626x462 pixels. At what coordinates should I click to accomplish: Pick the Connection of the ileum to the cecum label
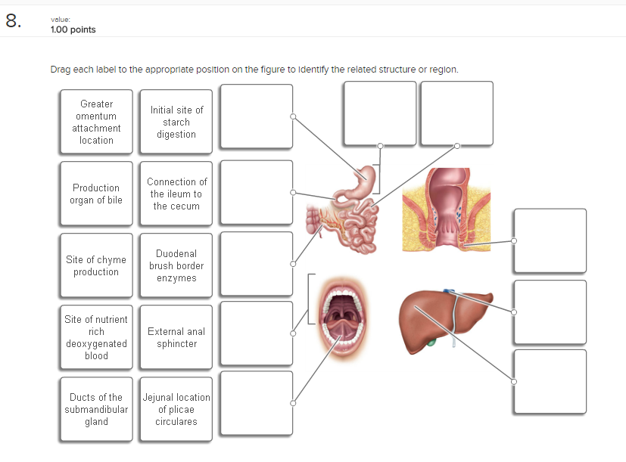(175, 193)
